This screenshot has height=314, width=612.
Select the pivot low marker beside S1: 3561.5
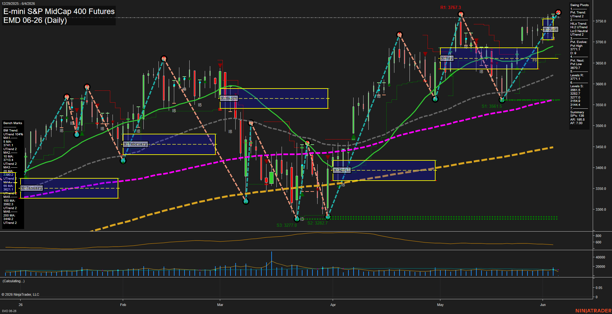click(x=502, y=100)
